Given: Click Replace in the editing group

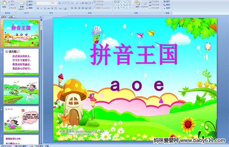Looking at the screenshot, I should click(168, 5).
